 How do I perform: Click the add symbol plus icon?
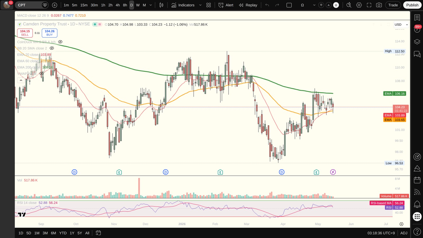click(54, 5)
